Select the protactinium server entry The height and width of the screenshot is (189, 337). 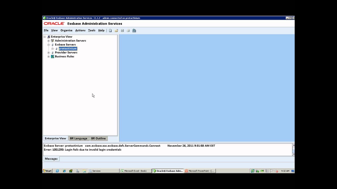pos(68,49)
